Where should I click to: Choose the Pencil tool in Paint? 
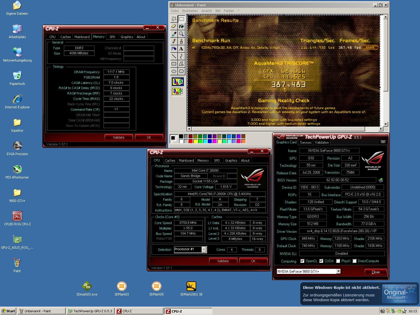click(x=174, y=41)
